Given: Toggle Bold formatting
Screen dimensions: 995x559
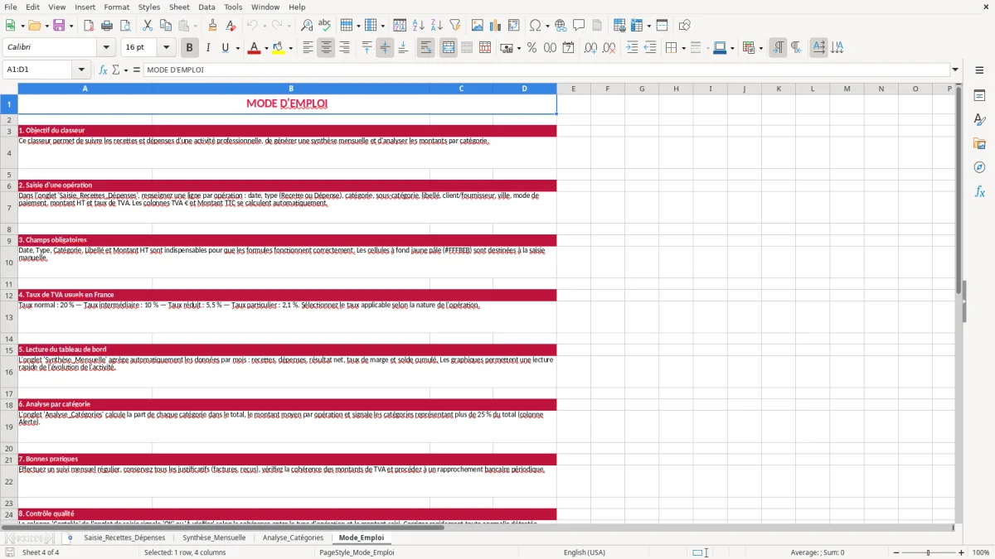Looking at the screenshot, I should pyautogui.click(x=189, y=48).
